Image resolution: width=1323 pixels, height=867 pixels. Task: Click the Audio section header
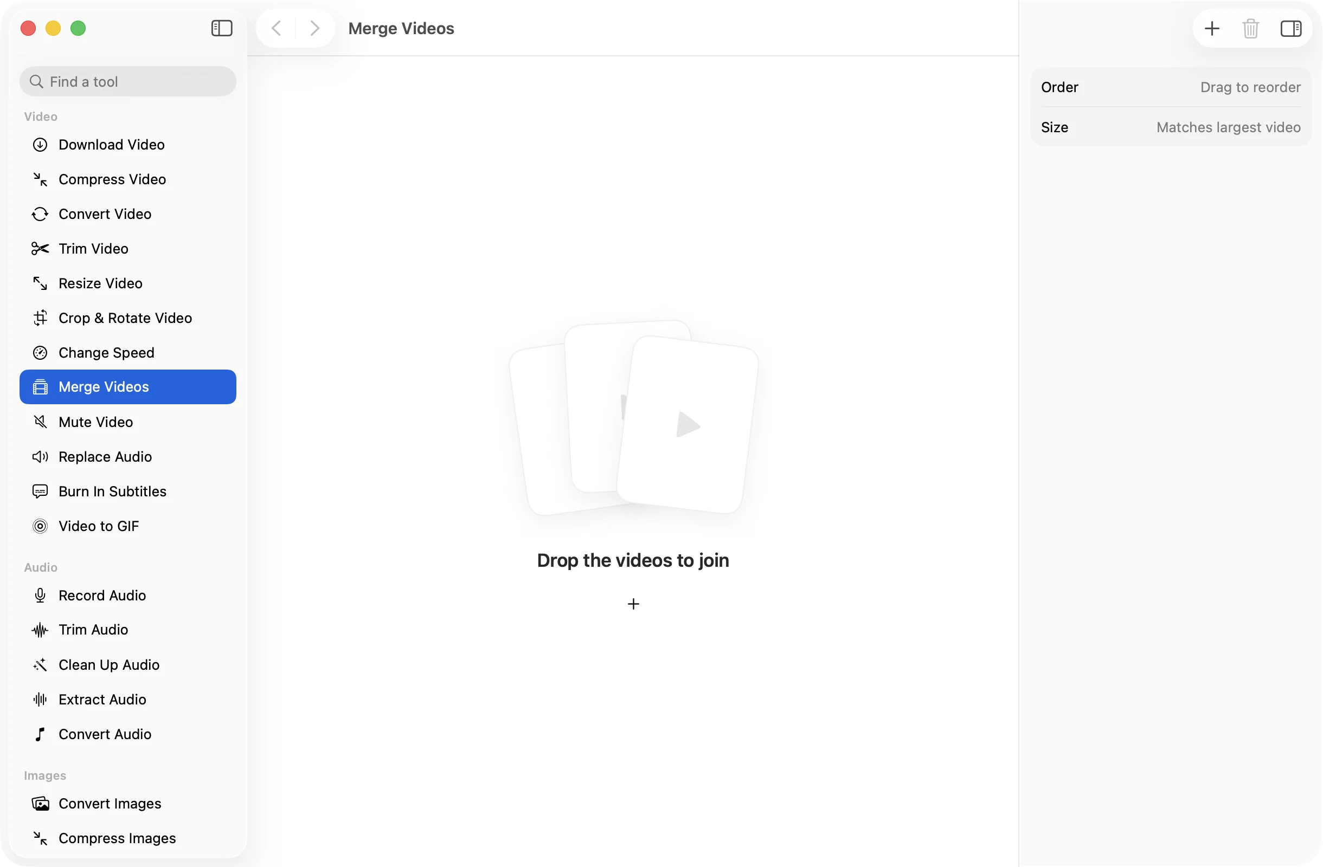pyautogui.click(x=41, y=567)
